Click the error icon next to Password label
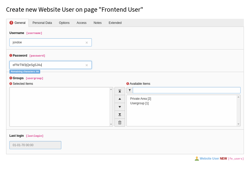 coord(11,56)
